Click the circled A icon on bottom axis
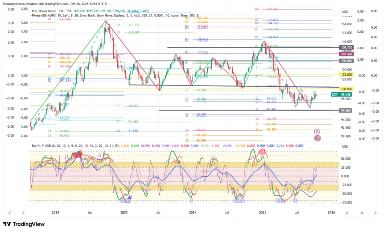This screenshot has width=385, height=232. [347, 212]
